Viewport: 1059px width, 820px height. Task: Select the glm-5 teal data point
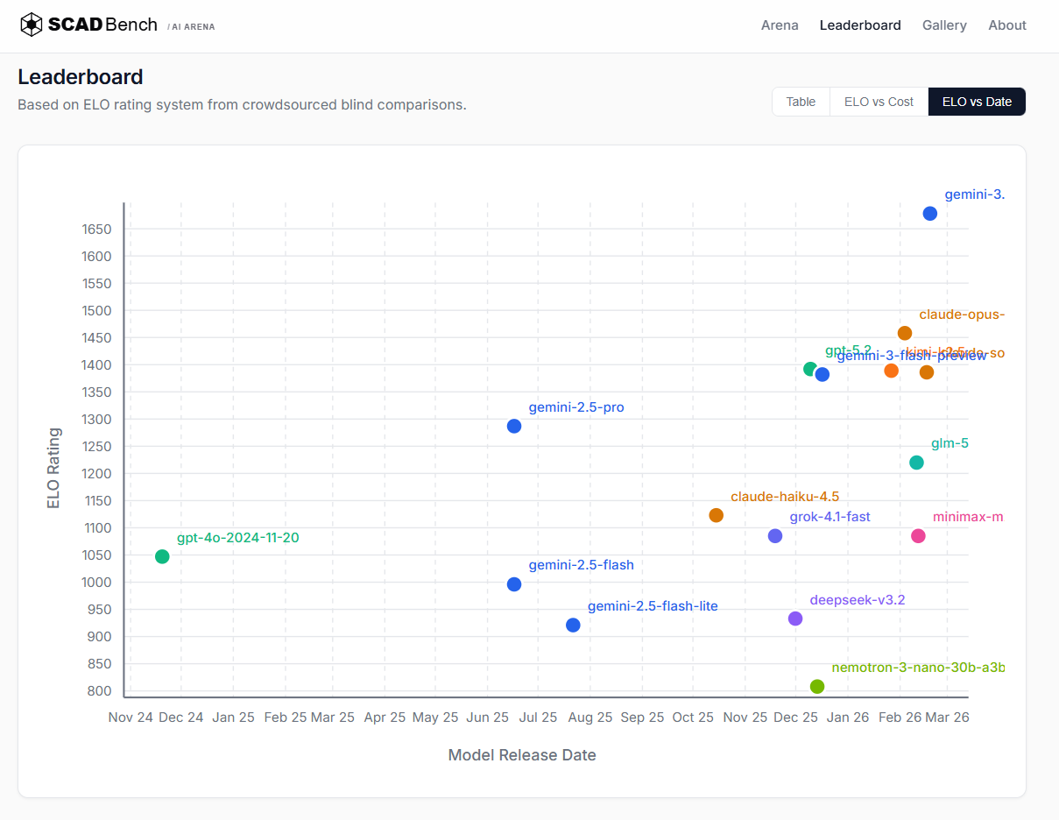pos(916,463)
